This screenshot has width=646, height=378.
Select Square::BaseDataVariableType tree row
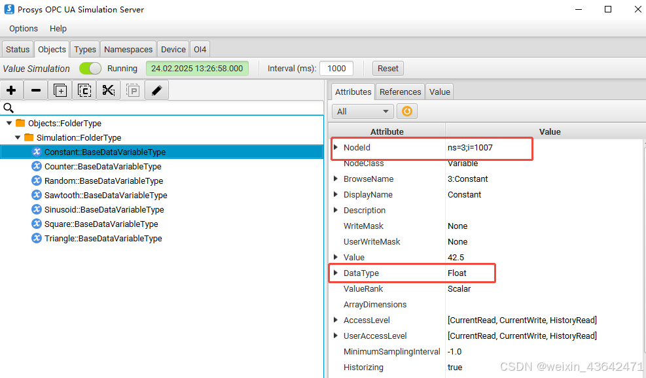click(x=162, y=224)
